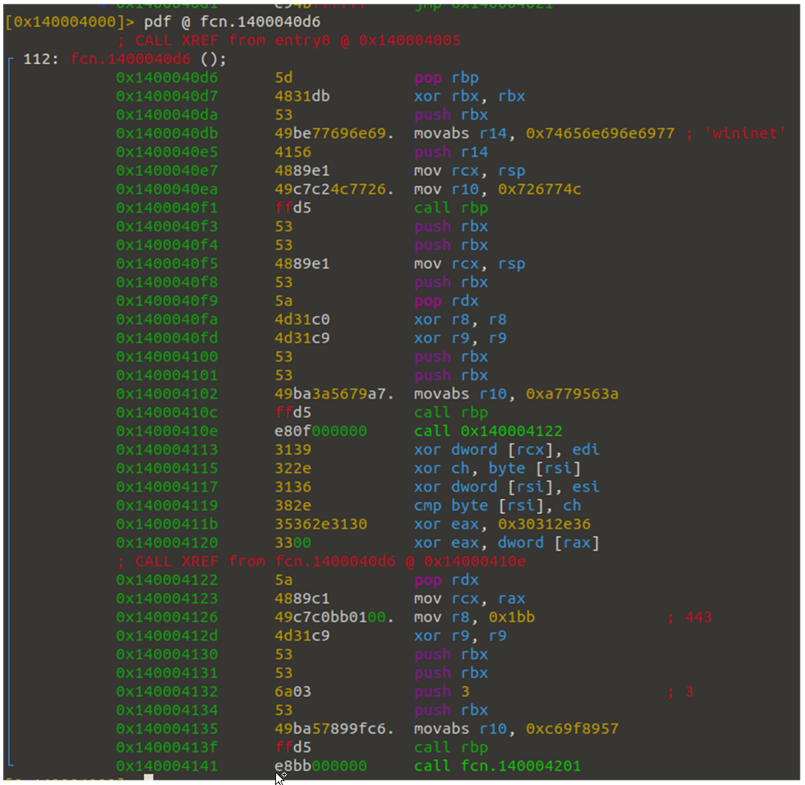Select the 'xor eax, 0x30312e36' instruction
Screen dimensions: 805x785
point(502,524)
